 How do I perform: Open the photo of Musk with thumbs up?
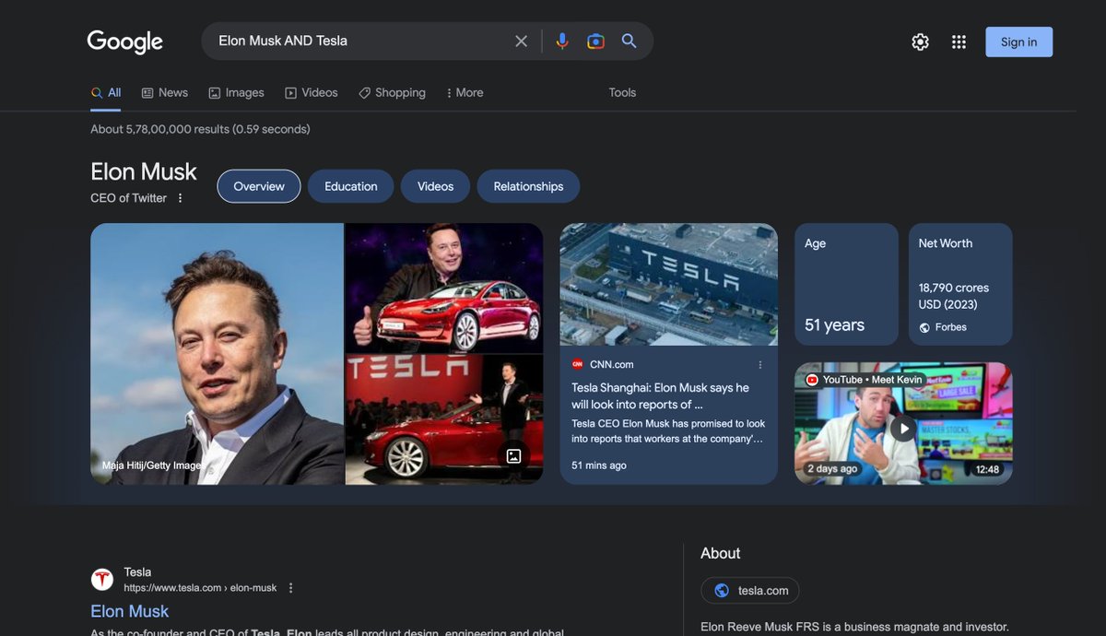click(444, 288)
